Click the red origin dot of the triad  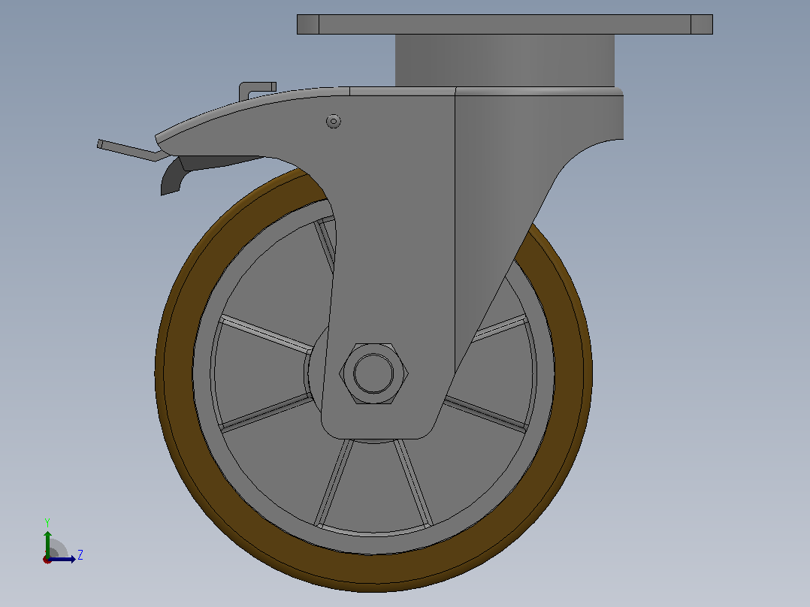pos(47,560)
